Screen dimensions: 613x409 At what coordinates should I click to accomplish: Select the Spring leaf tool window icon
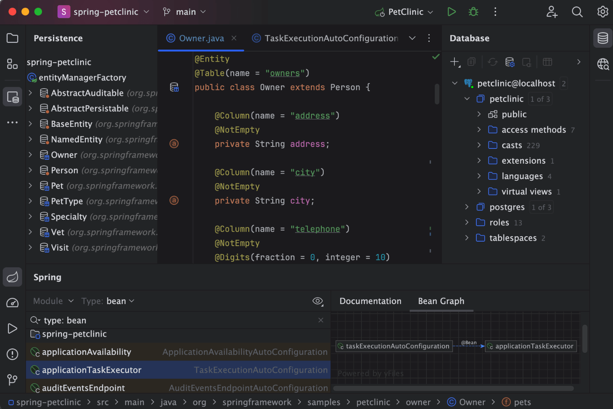(x=12, y=277)
